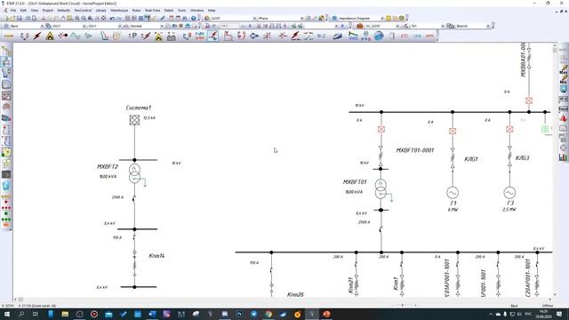
Task: Select the DC Short Circuit lightning mode
Action: click(146, 36)
